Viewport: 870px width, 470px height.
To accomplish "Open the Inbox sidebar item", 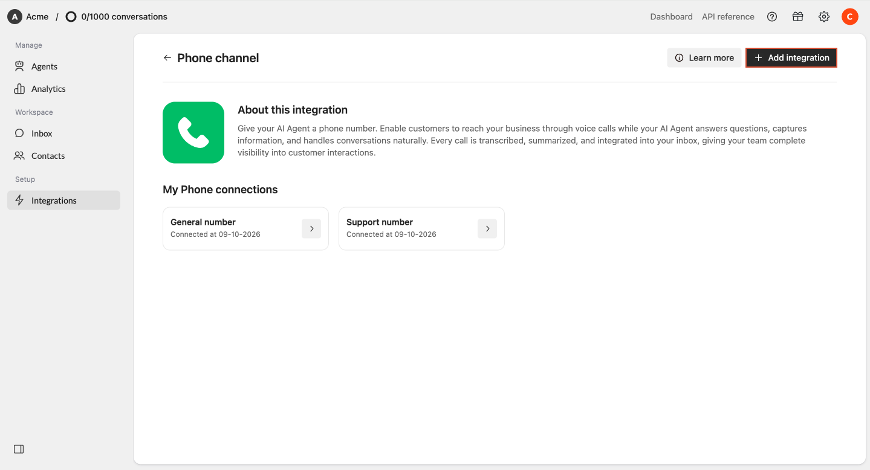I will 63,134.
